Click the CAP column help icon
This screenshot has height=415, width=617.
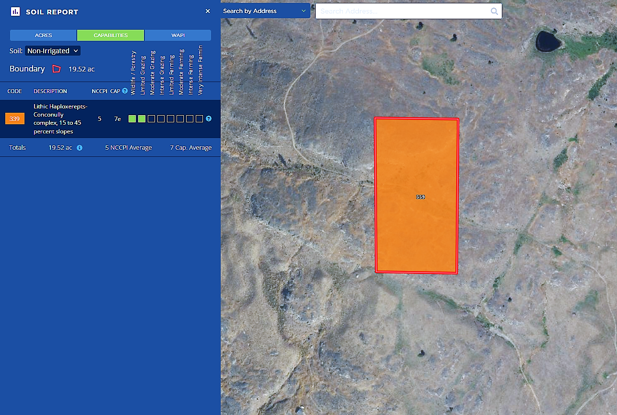tap(125, 91)
